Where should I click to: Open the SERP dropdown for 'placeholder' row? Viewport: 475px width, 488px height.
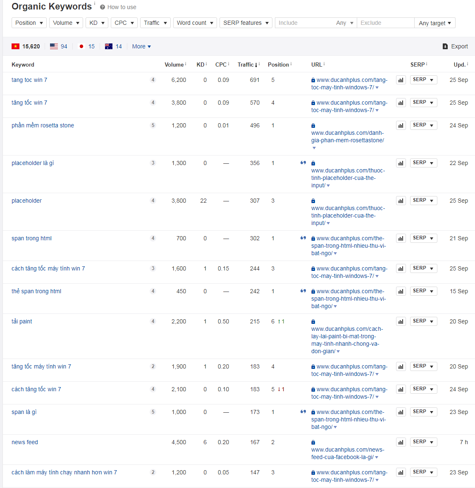pyautogui.click(x=423, y=201)
